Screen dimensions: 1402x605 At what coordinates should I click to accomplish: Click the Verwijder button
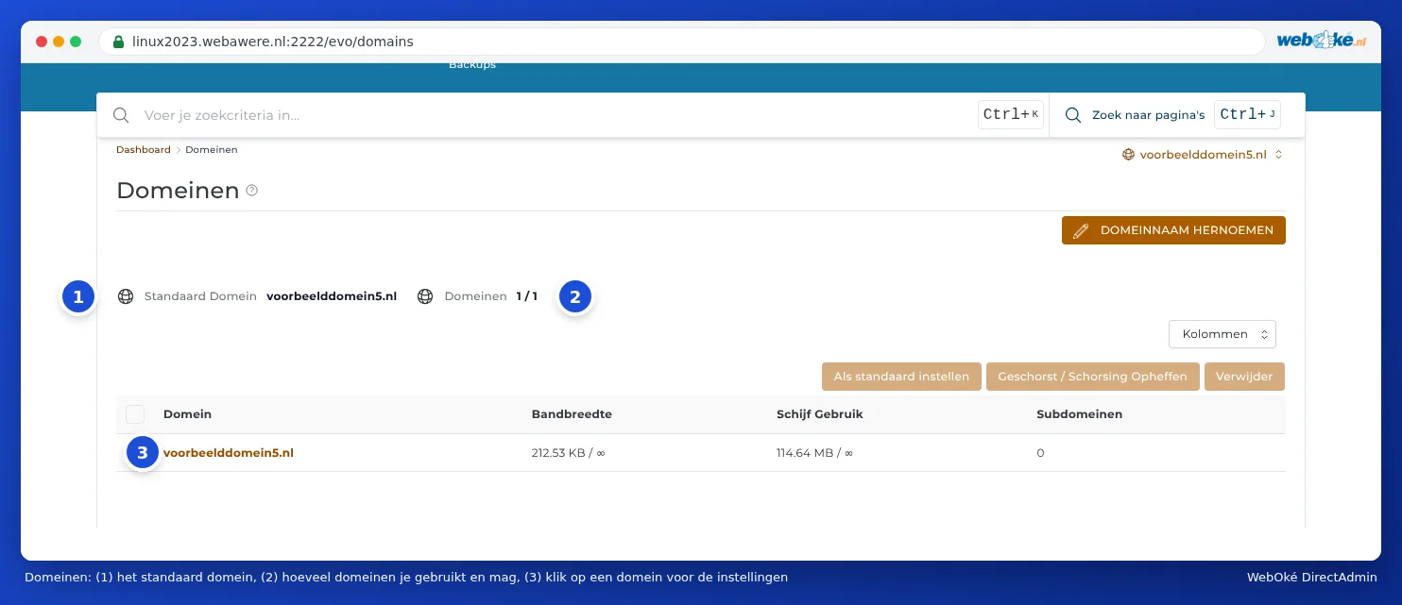coord(1244,377)
